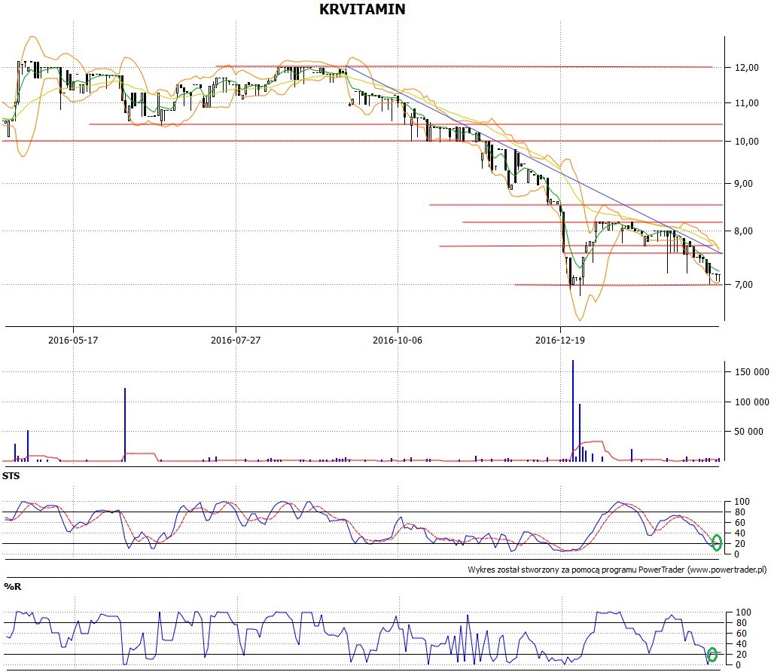Click the %R axis value 100

pos(743,612)
